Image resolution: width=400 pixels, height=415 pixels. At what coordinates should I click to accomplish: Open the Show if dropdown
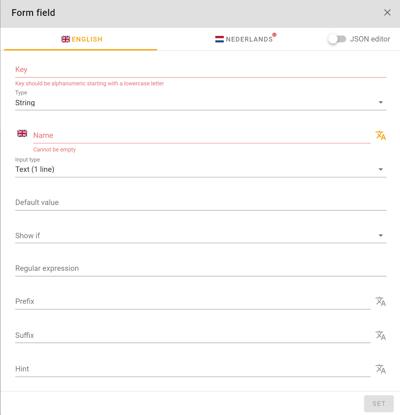point(381,236)
